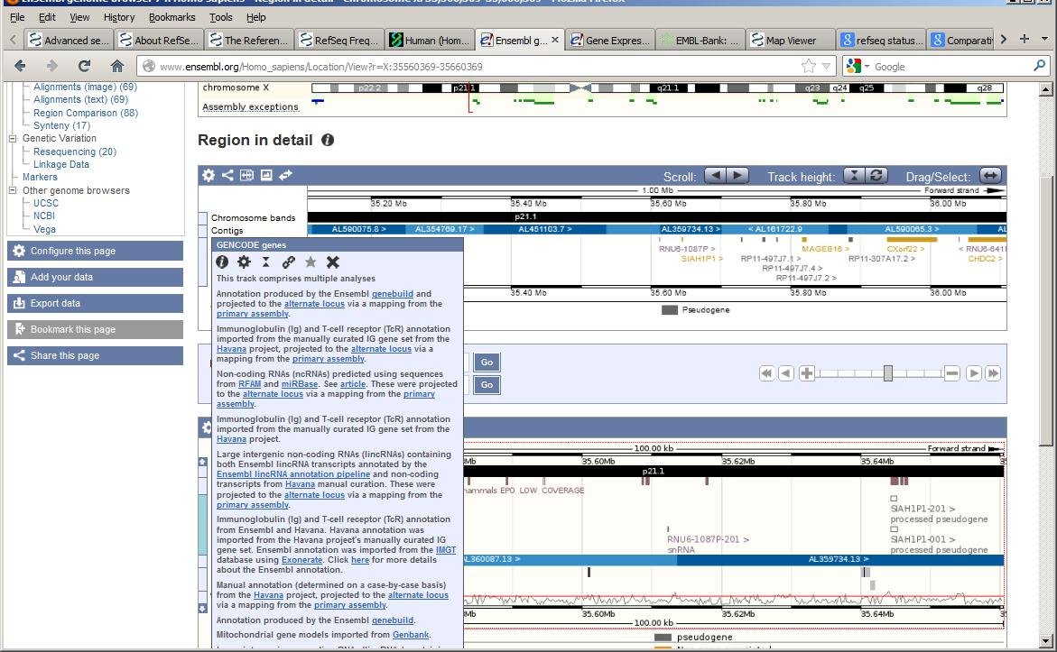Open the Markers link in sidebar
The image size is (1057, 652).
click(x=40, y=177)
